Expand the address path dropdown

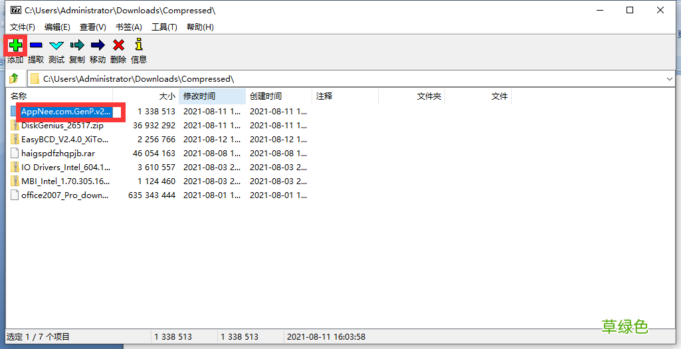click(x=669, y=79)
